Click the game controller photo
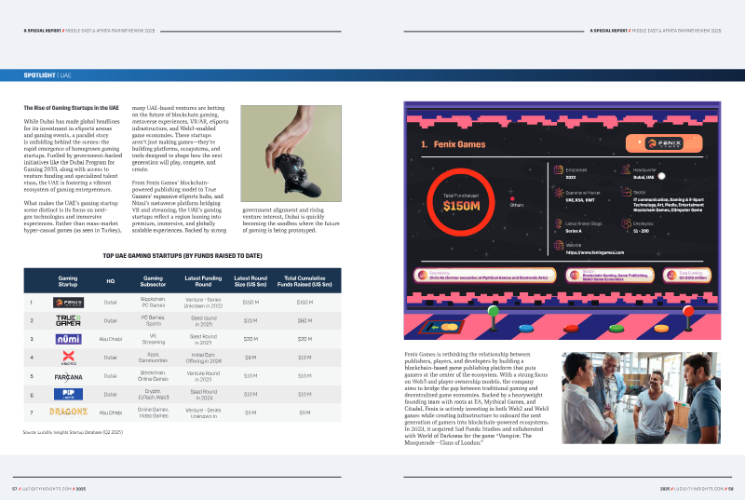The height and width of the screenshot is (500, 745). (291, 154)
